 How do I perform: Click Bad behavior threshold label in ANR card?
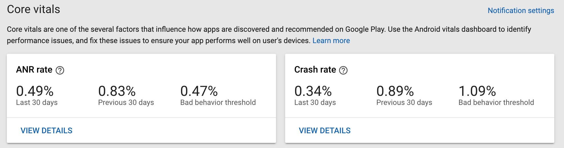click(x=218, y=102)
